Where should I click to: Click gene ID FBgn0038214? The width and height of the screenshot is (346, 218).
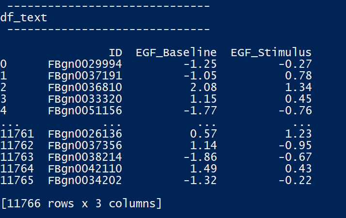point(85,157)
